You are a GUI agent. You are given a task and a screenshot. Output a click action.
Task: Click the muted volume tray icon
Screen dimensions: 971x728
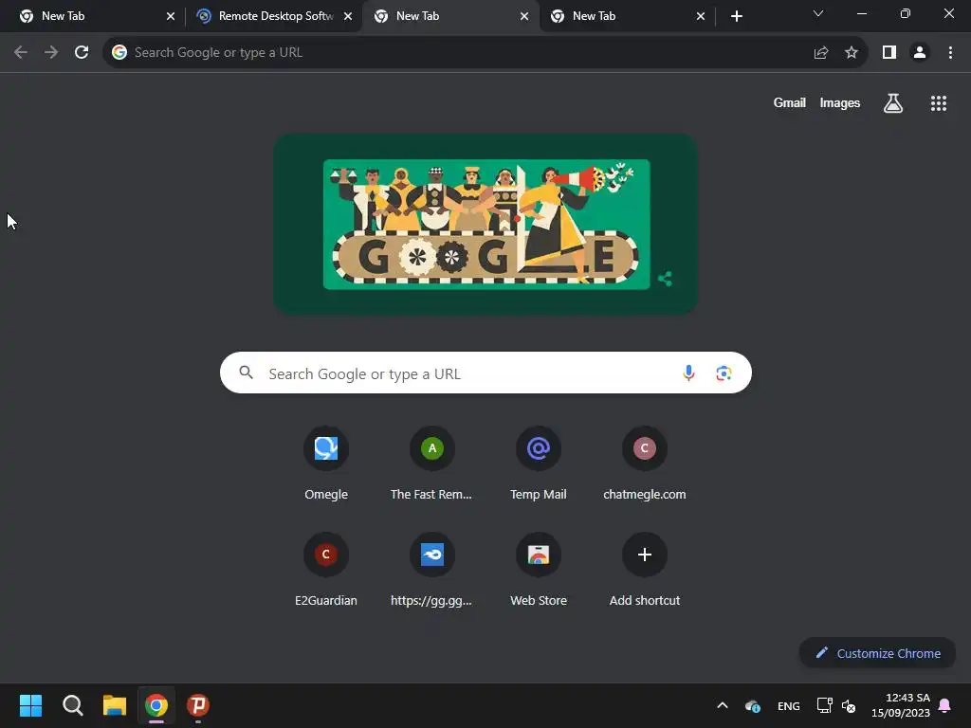[849, 705]
